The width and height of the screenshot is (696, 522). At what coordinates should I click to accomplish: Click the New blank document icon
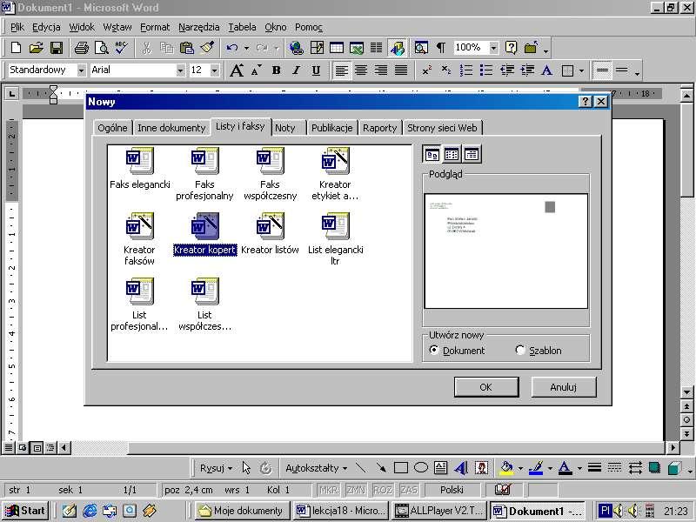click(x=16, y=48)
